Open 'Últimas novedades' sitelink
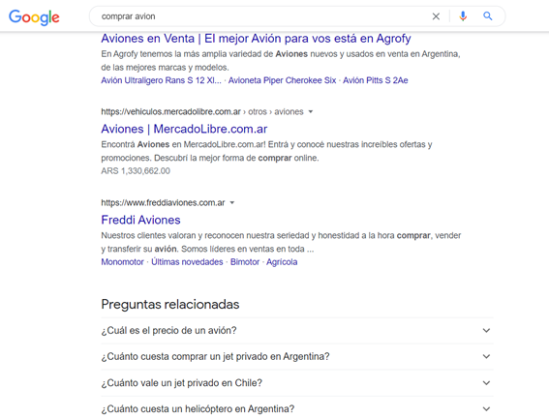Screen dimensions: 549x419 (x=187, y=262)
